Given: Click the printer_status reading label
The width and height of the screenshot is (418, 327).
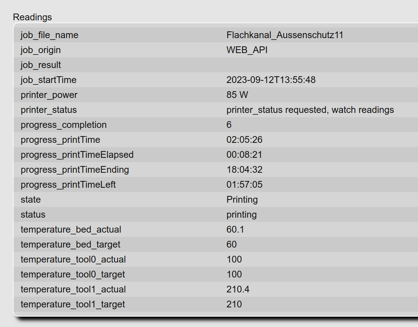Looking at the screenshot, I should [49, 110].
